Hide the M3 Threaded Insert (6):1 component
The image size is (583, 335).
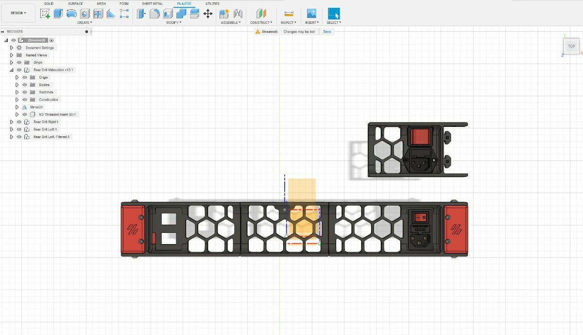pos(24,114)
